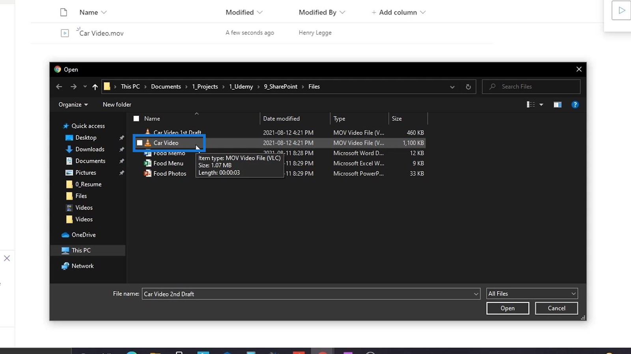Expand SharePoint Modified column dropdown

259,12
